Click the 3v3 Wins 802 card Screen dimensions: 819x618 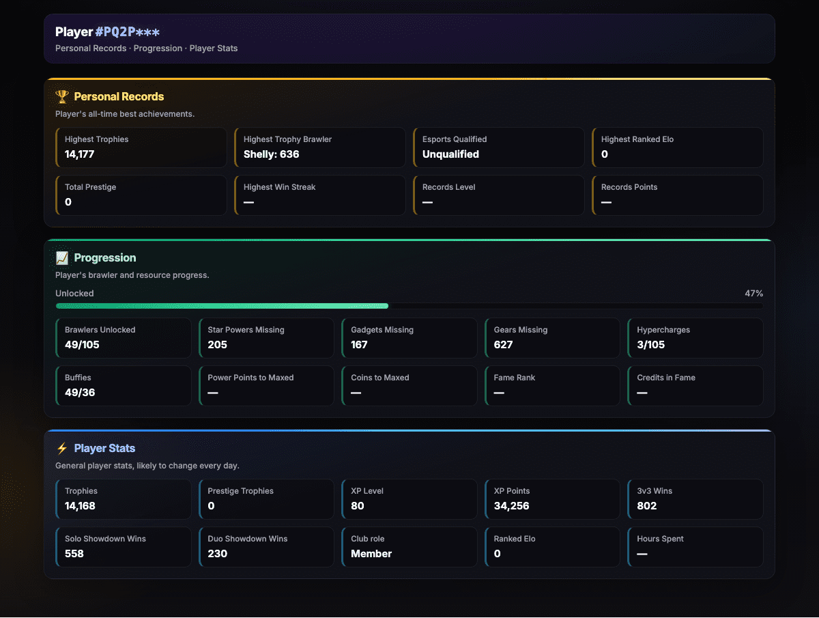[695, 499]
